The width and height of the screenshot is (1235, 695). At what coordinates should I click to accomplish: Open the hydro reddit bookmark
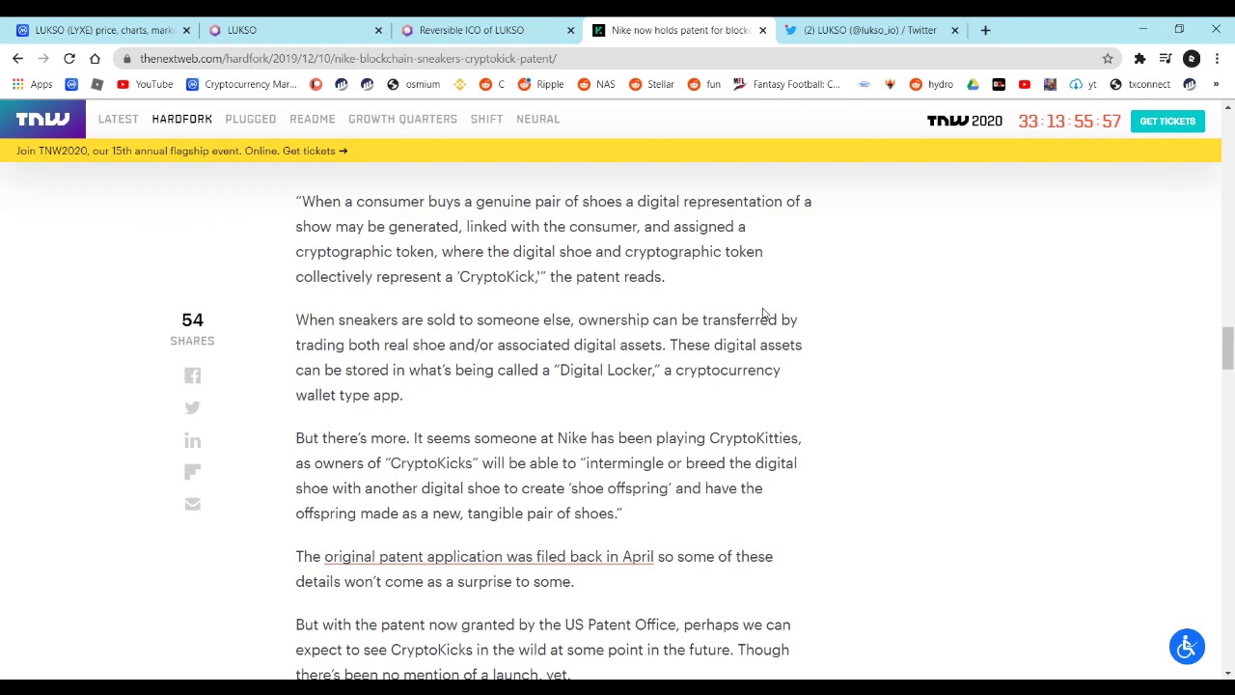coord(931,84)
